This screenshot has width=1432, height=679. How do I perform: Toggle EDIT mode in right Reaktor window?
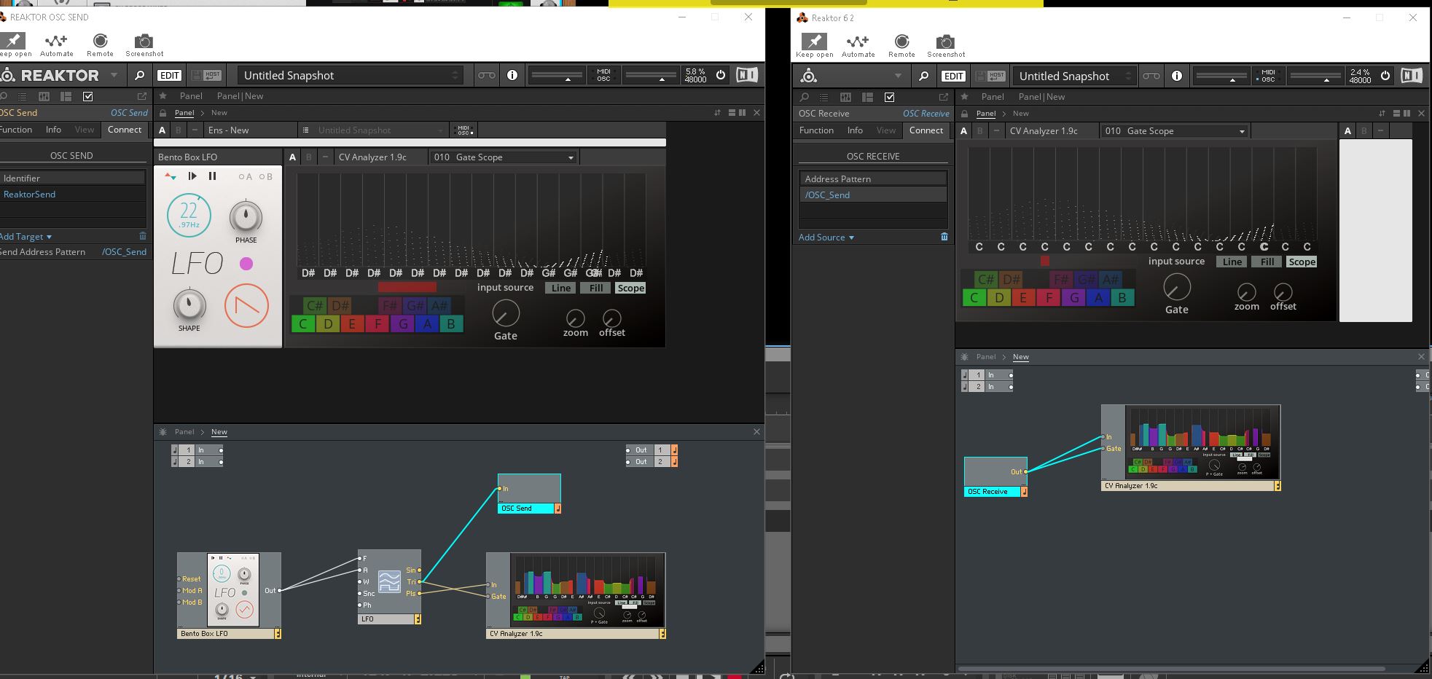(954, 76)
